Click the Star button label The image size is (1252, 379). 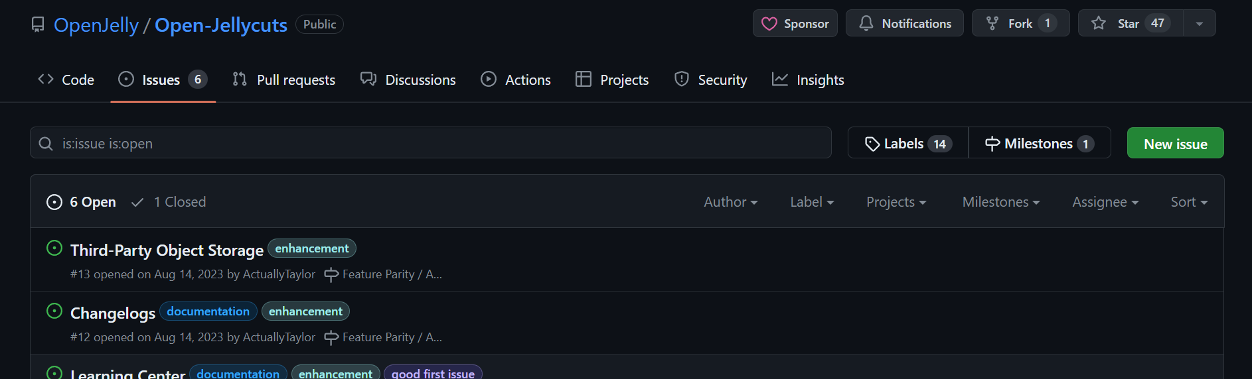[x=1128, y=24]
